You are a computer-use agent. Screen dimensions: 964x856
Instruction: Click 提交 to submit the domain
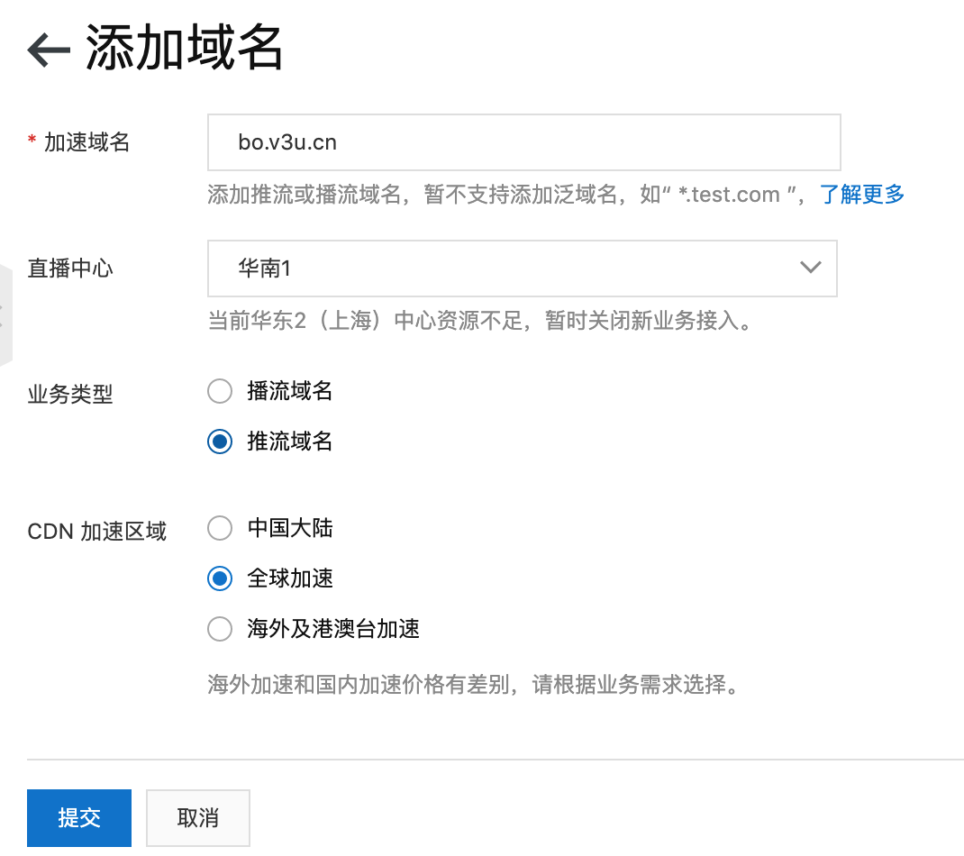tap(79, 817)
